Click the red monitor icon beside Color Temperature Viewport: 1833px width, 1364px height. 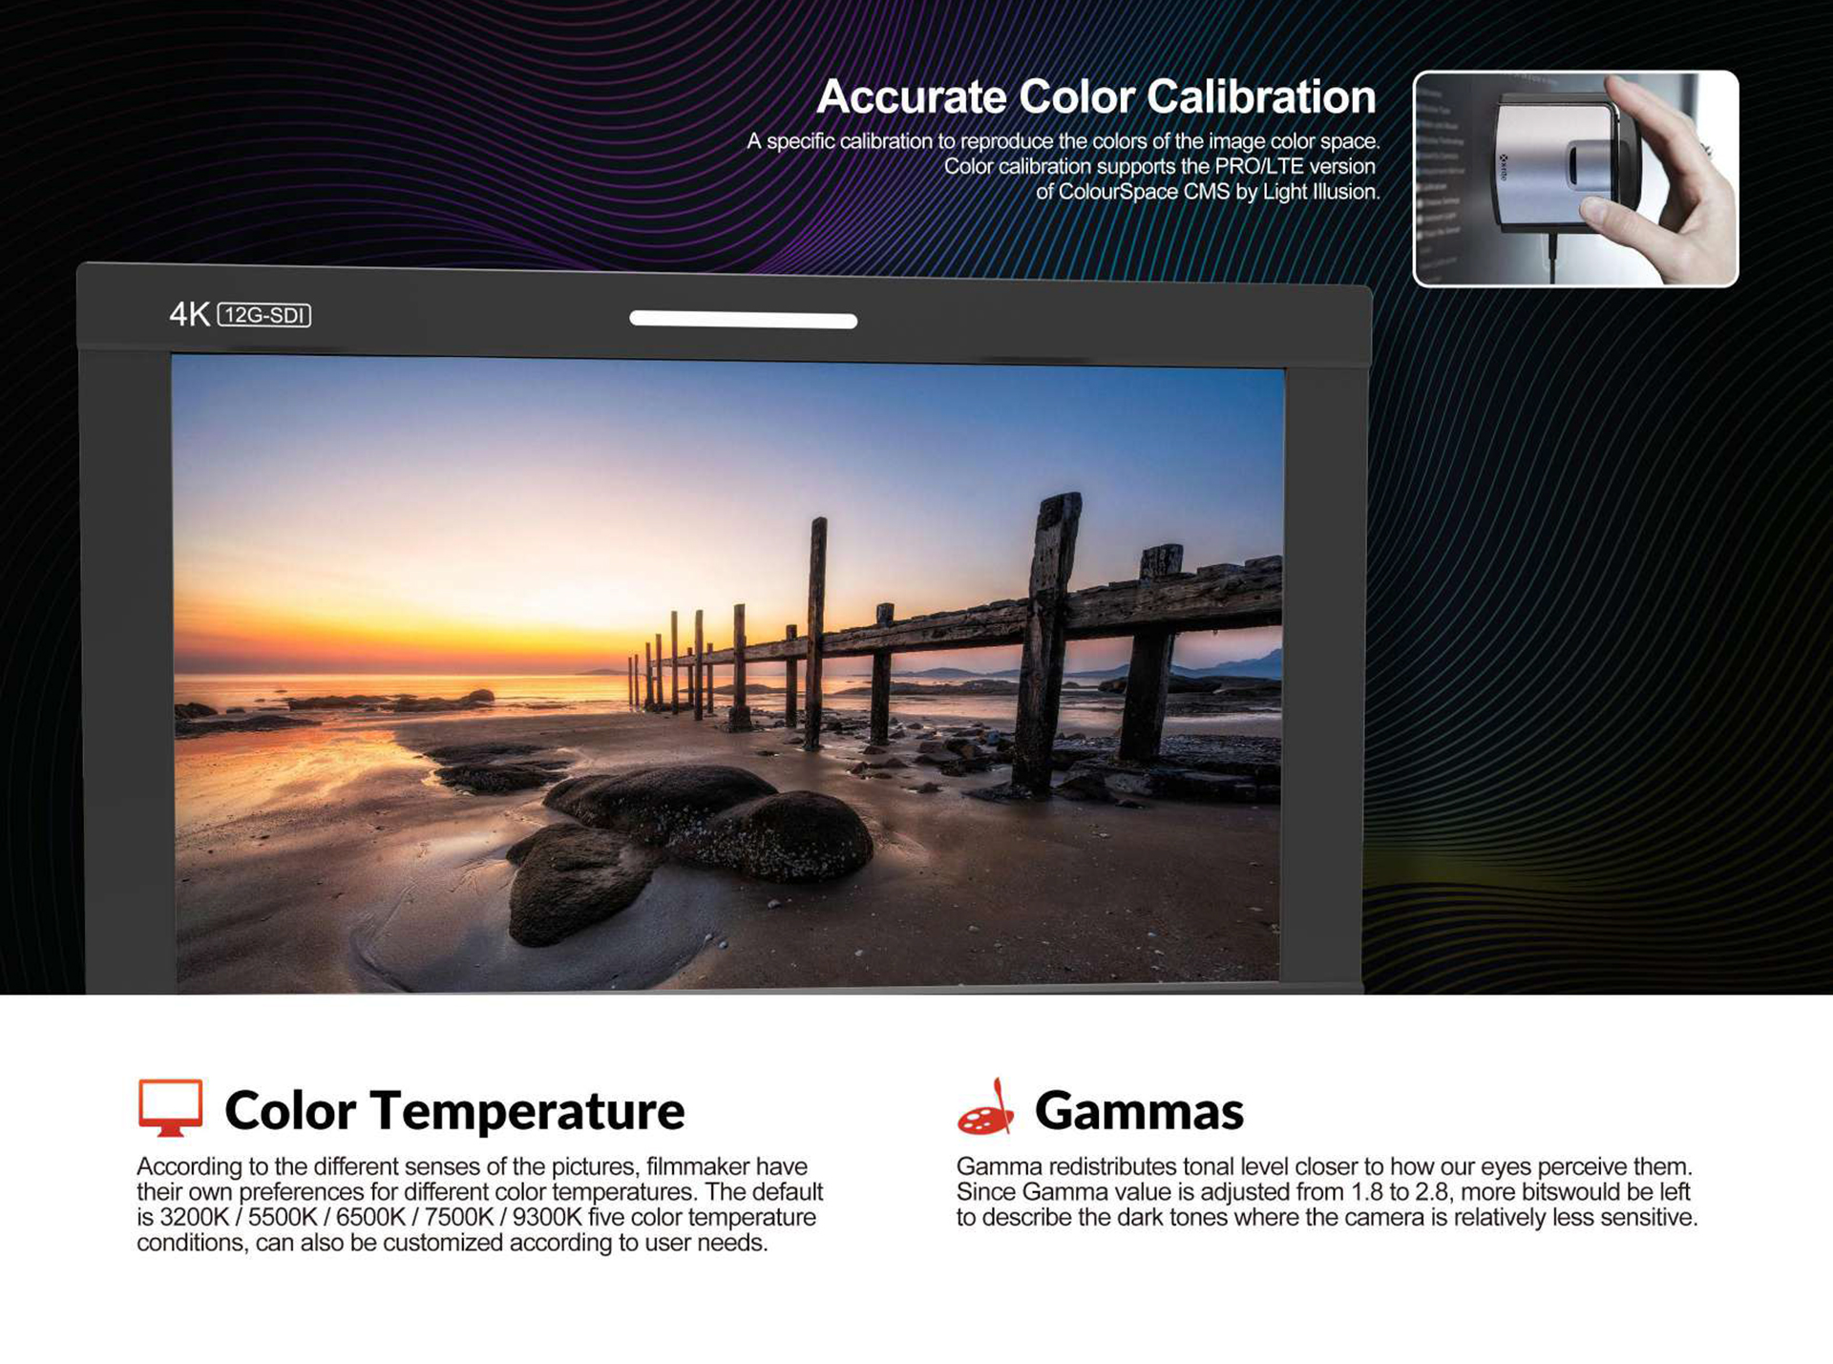pyautogui.click(x=170, y=1107)
